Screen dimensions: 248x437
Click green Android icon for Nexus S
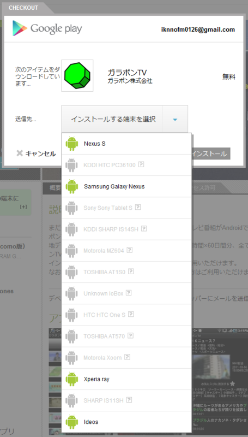[x=72, y=144]
